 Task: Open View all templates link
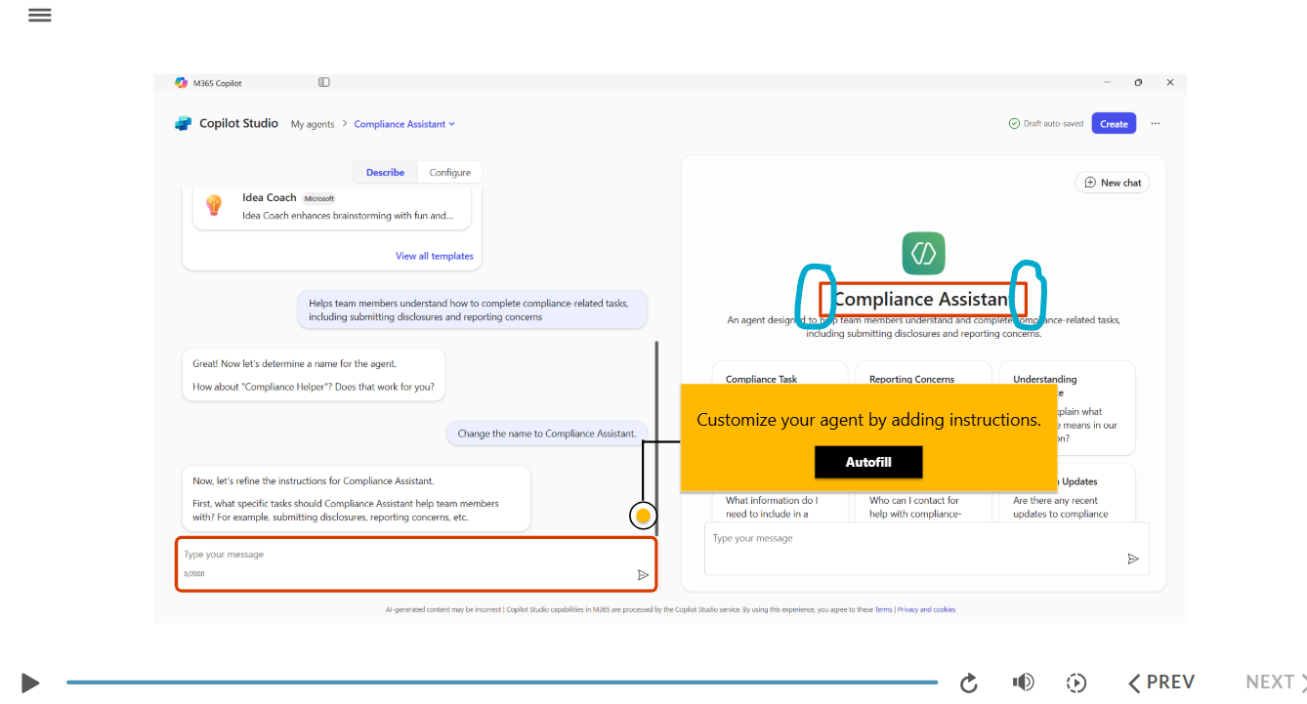coord(435,256)
